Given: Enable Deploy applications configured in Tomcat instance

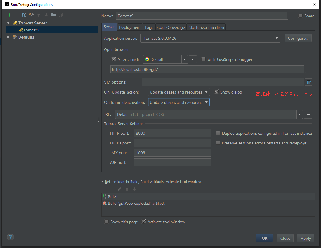Looking at the screenshot, I should [218, 133].
